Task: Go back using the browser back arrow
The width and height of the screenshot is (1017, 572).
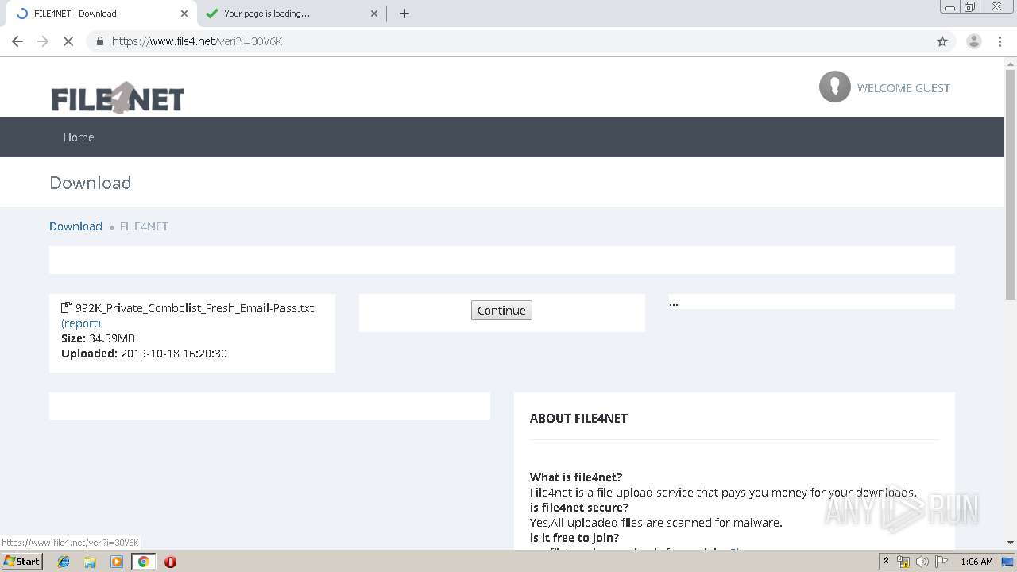Action: pos(17,41)
